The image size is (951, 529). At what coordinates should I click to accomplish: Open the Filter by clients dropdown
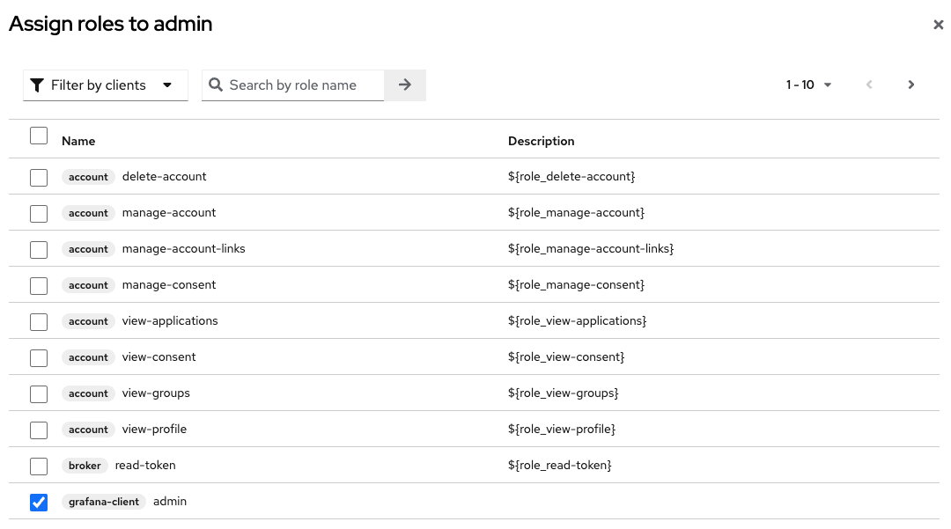tap(106, 85)
